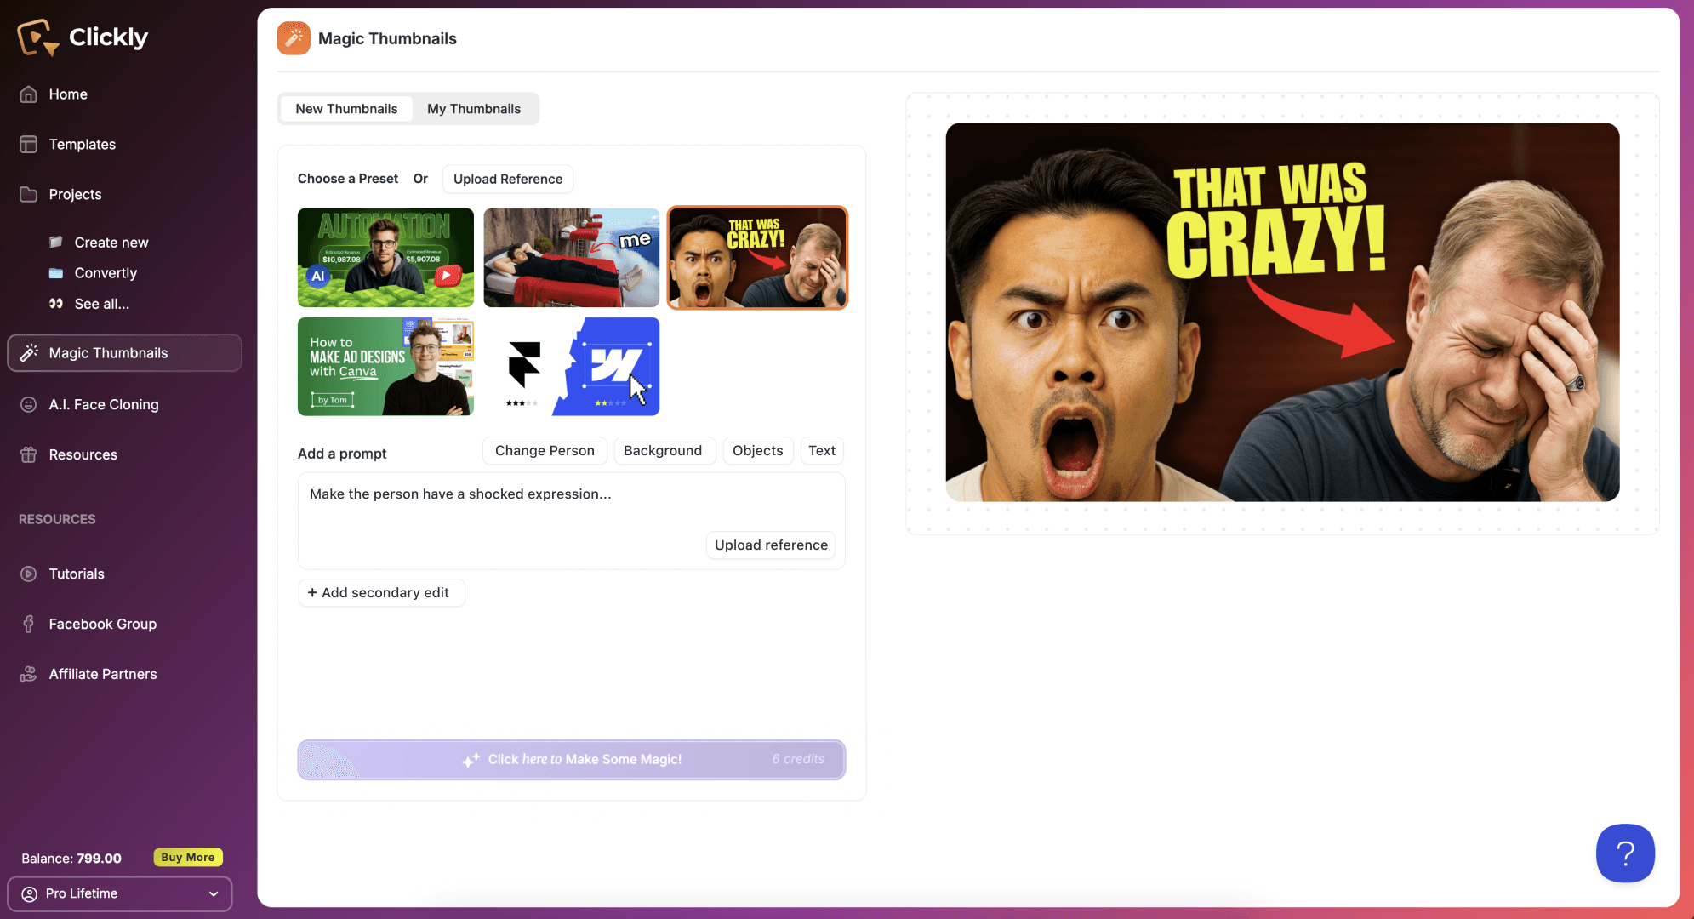
Task: Select the Objects prompt chip
Action: point(757,451)
